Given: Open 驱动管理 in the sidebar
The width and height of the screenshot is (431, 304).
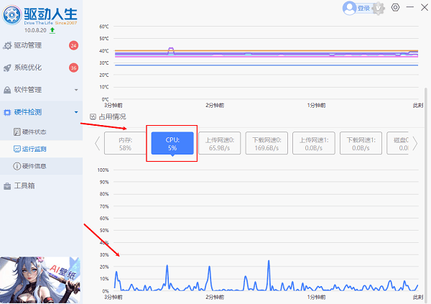Looking at the screenshot, I should click(32, 46).
